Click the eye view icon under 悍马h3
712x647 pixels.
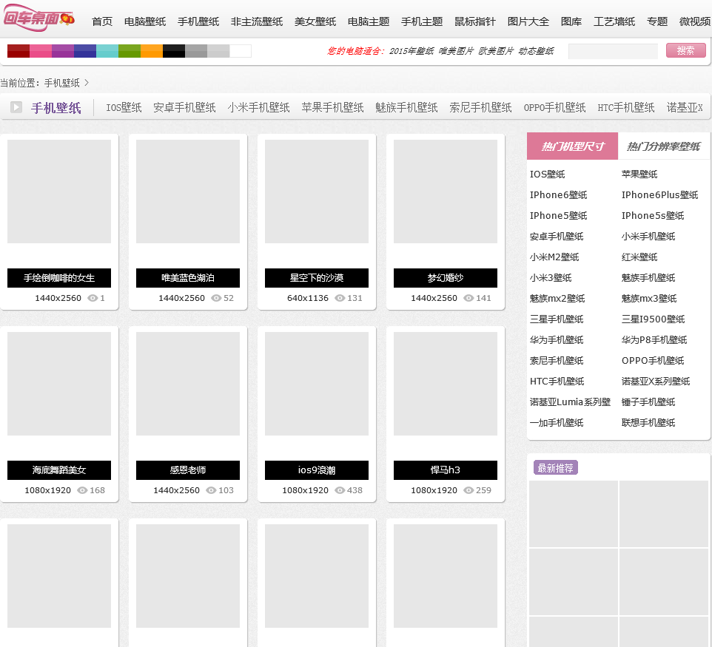[x=468, y=490]
